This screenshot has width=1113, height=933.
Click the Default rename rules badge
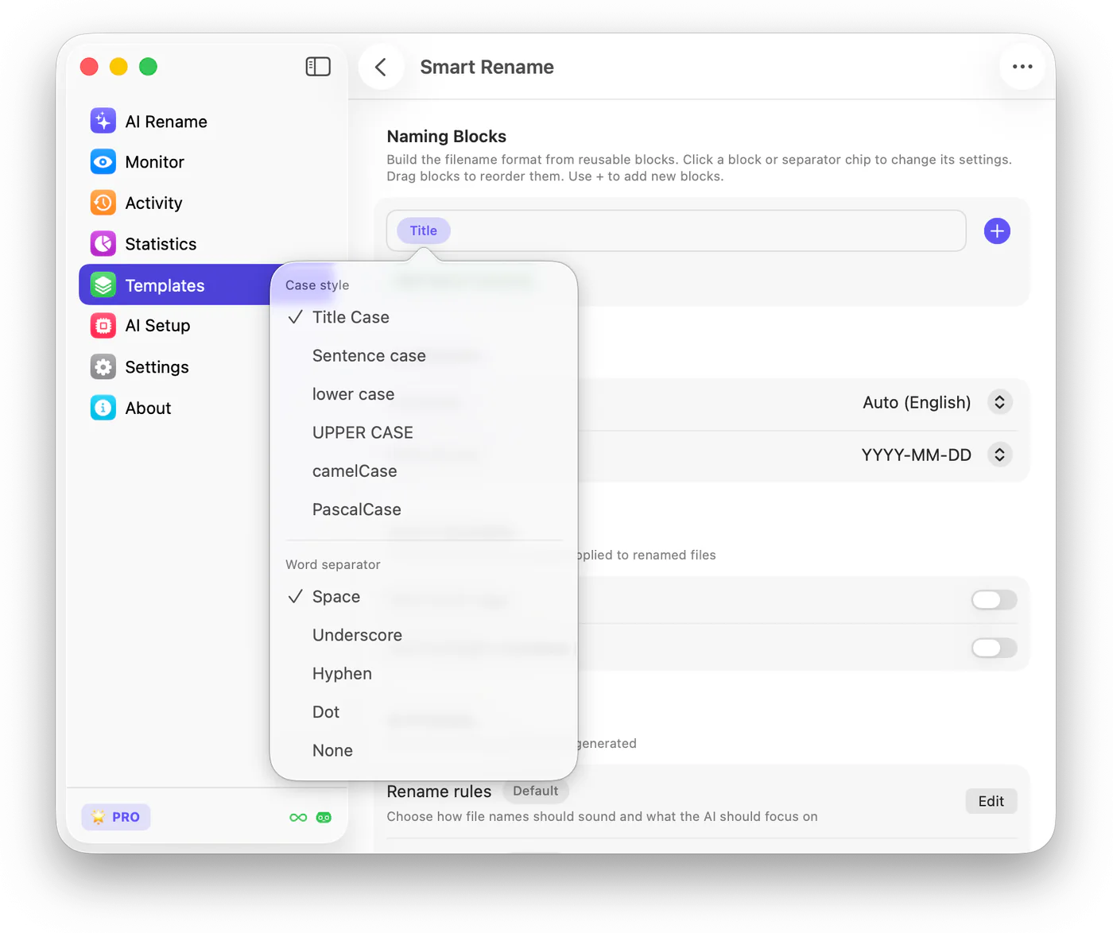[x=536, y=791]
